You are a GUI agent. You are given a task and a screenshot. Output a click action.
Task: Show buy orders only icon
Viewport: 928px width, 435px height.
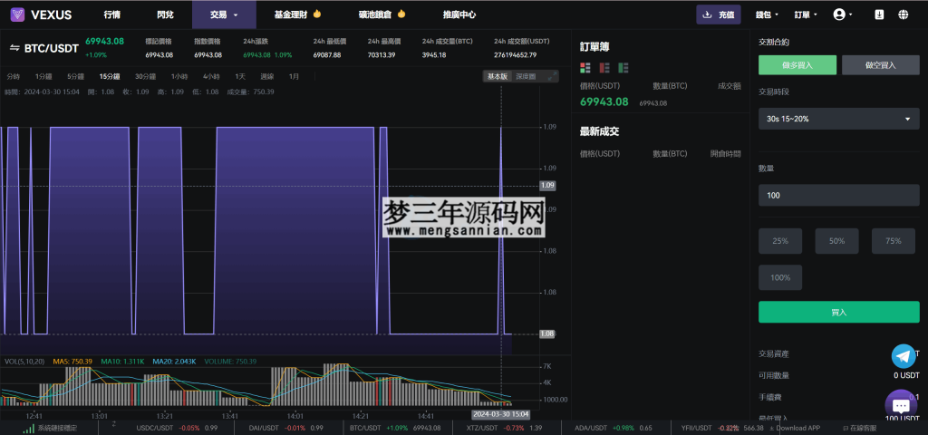pyautogui.click(x=623, y=67)
